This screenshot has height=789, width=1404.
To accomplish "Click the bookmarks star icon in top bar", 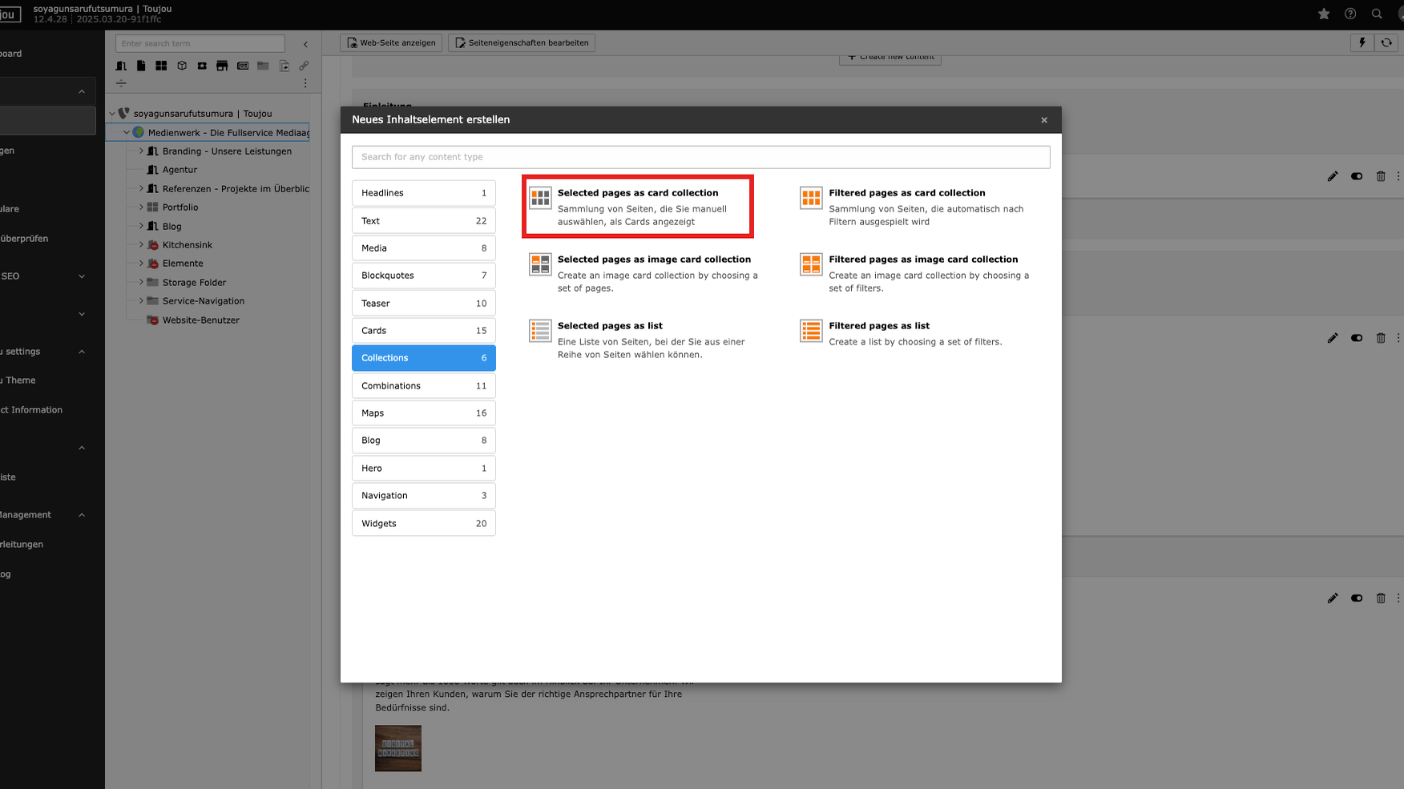I will 1324,14.
